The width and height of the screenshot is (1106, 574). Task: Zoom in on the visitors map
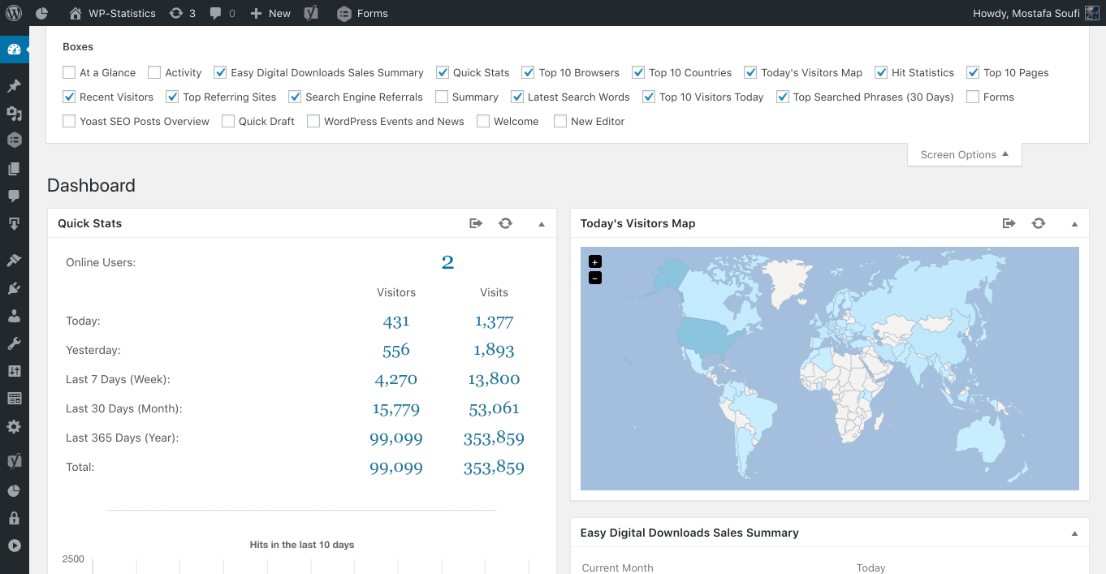pos(595,261)
